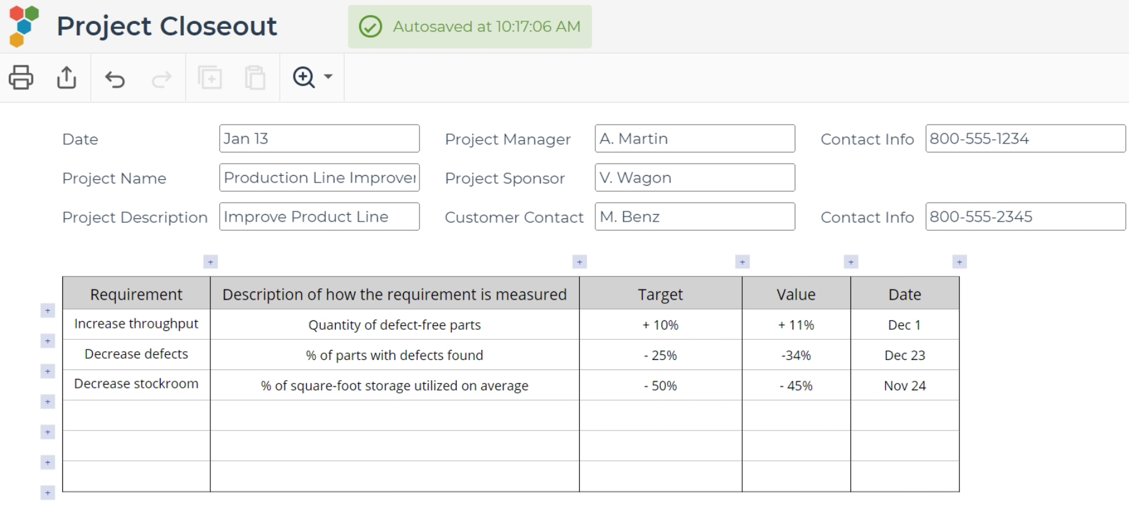Click the Customer Contact field with M. Benz
This screenshot has width=1129, height=506.
694,216
